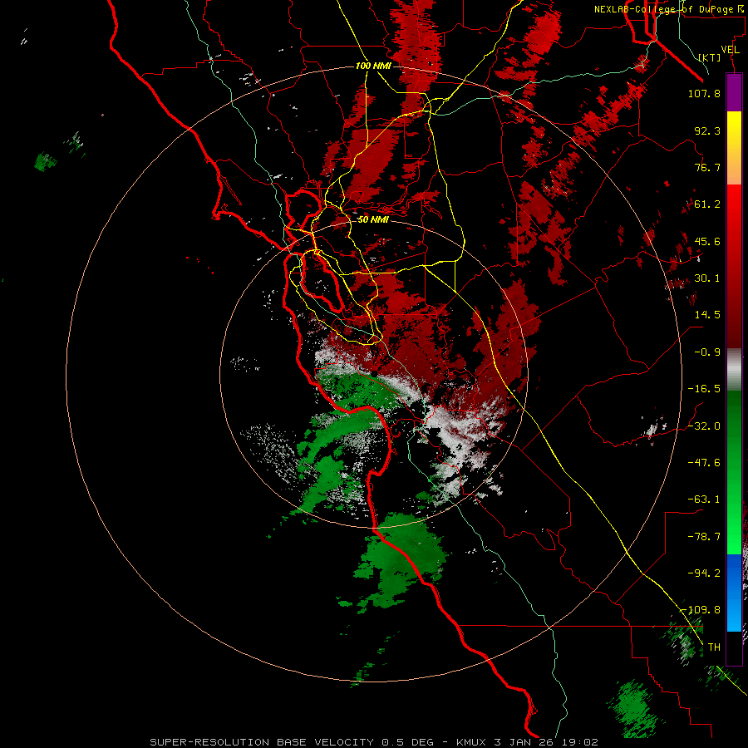Pick the yellow segment of the velocity scale
Screen dimensions: 748x748
click(x=734, y=147)
